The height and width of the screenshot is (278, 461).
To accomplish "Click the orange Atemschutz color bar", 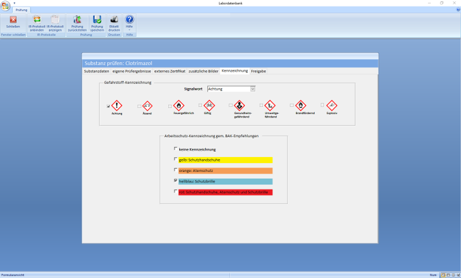I will coord(225,171).
